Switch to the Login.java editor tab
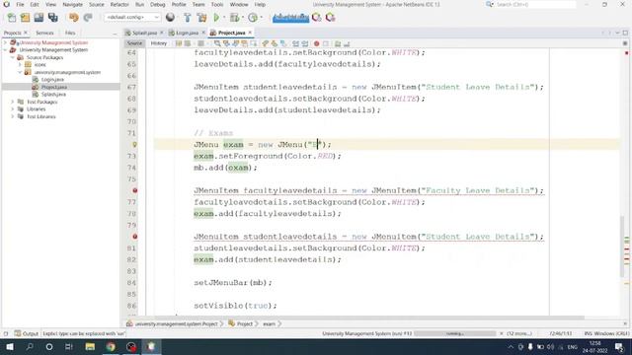The height and width of the screenshot is (355, 632). [x=187, y=33]
